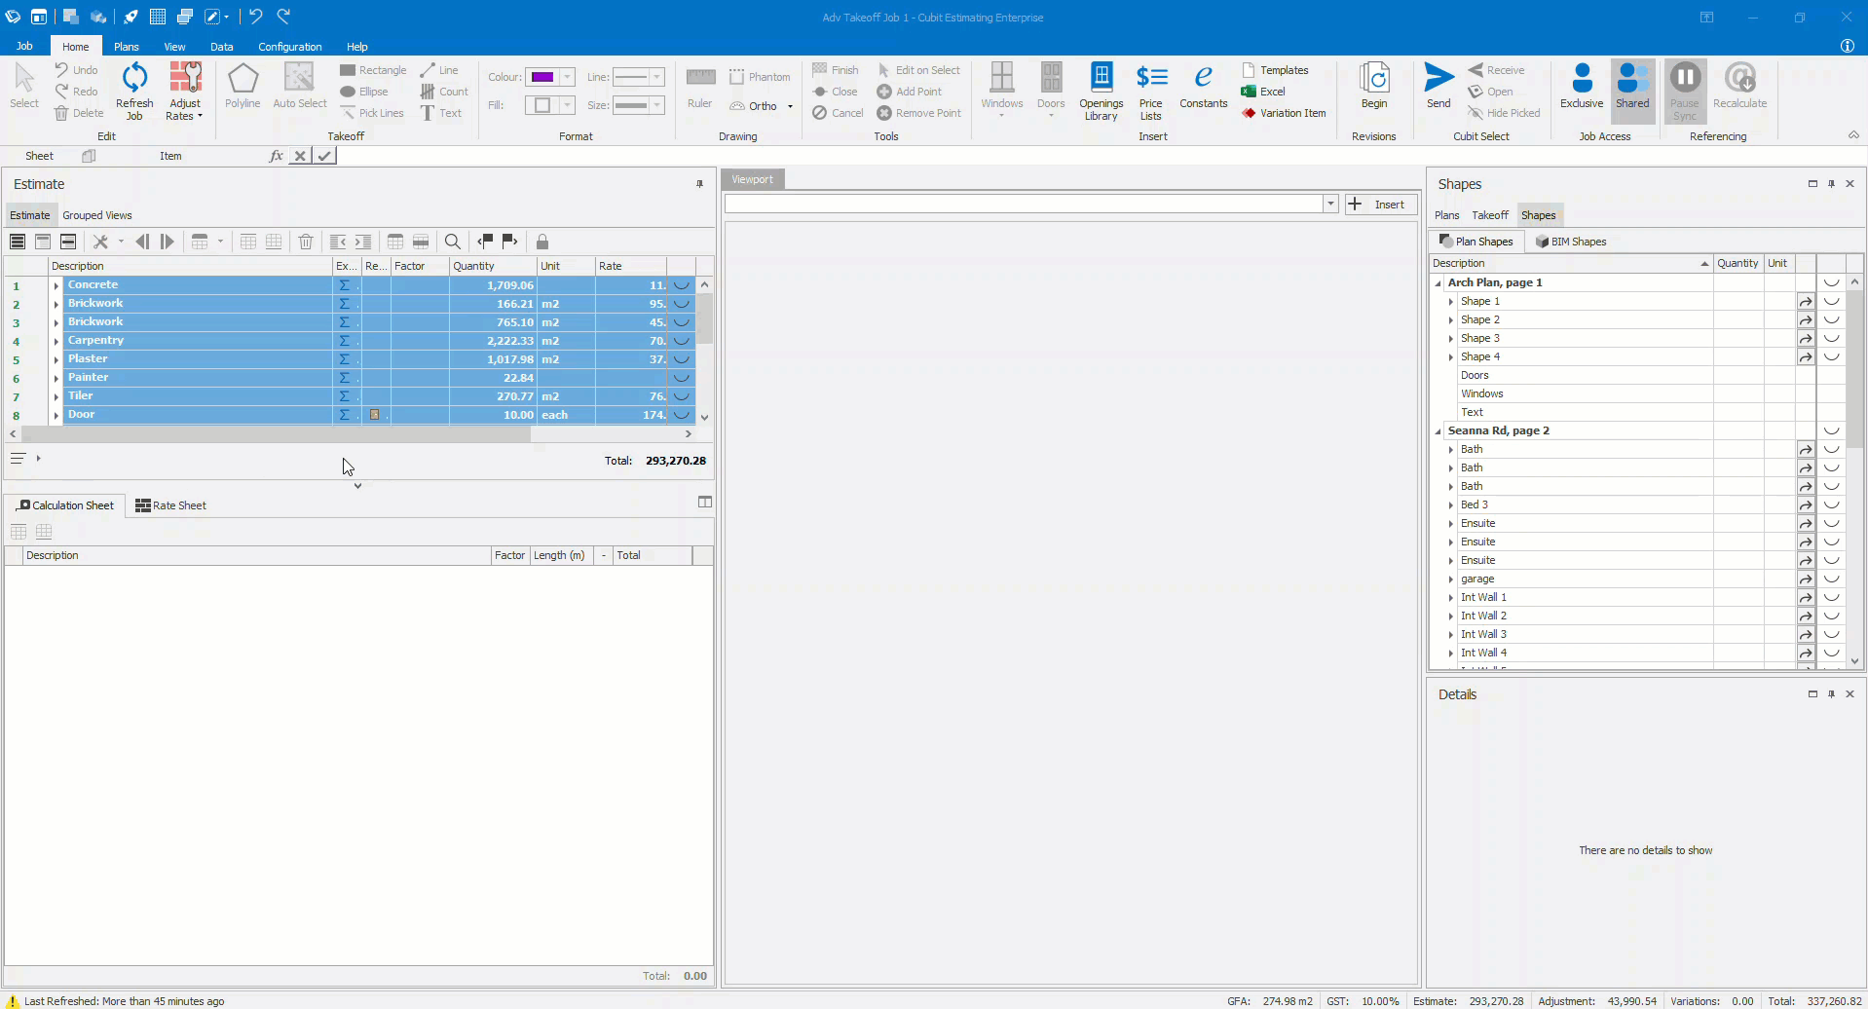Click the trash delete icon in Estimate toolbar
Image resolution: width=1868 pixels, height=1009 pixels.
tap(306, 242)
